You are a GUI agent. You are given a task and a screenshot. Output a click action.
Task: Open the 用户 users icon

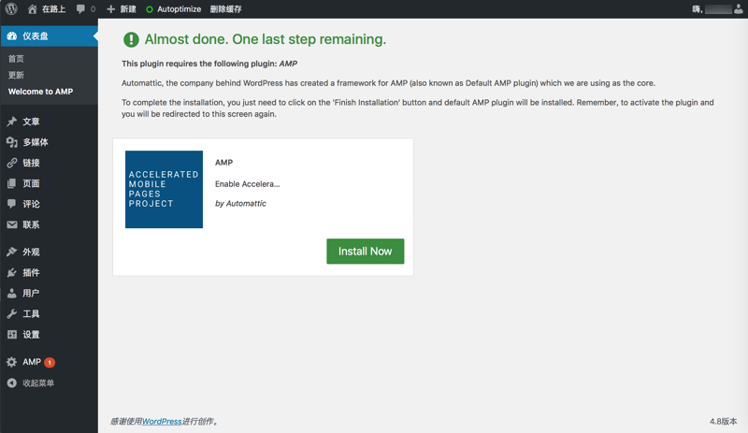coord(12,294)
